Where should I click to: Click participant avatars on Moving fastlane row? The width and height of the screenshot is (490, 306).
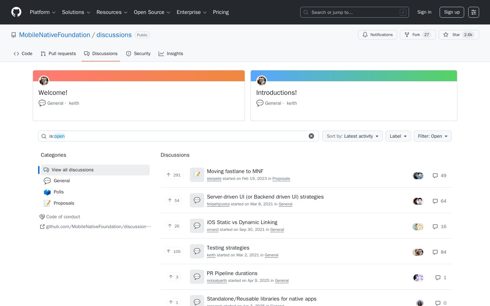coord(418,176)
